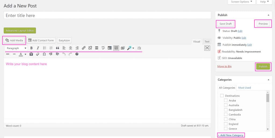
Task: Click the insert link icon
Action: pyautogui.click(x=84, y=48)
